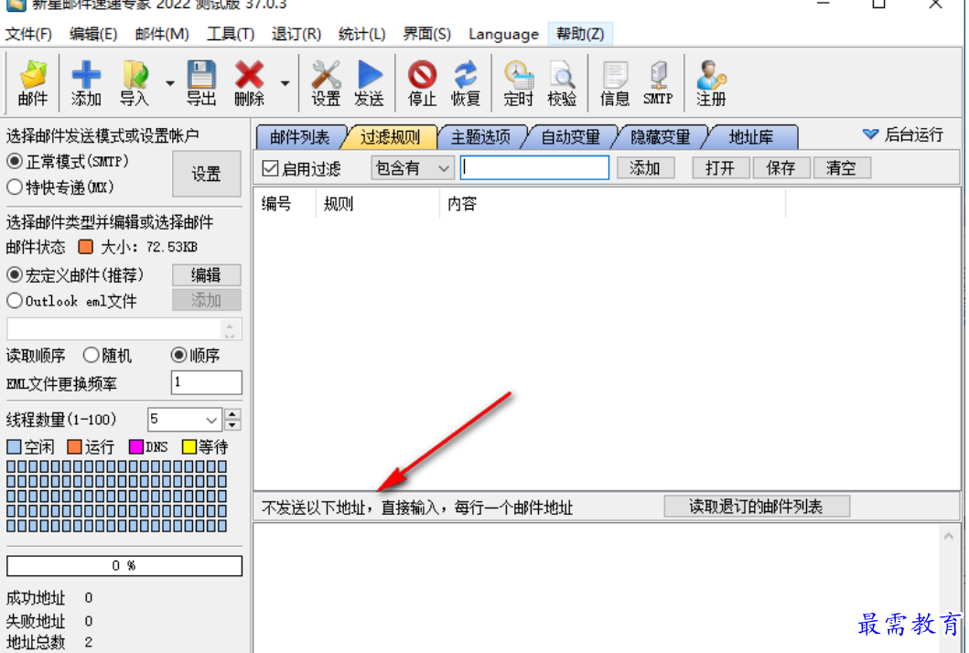
Task: Click the 导入 import icon
Action: point(135,82)
